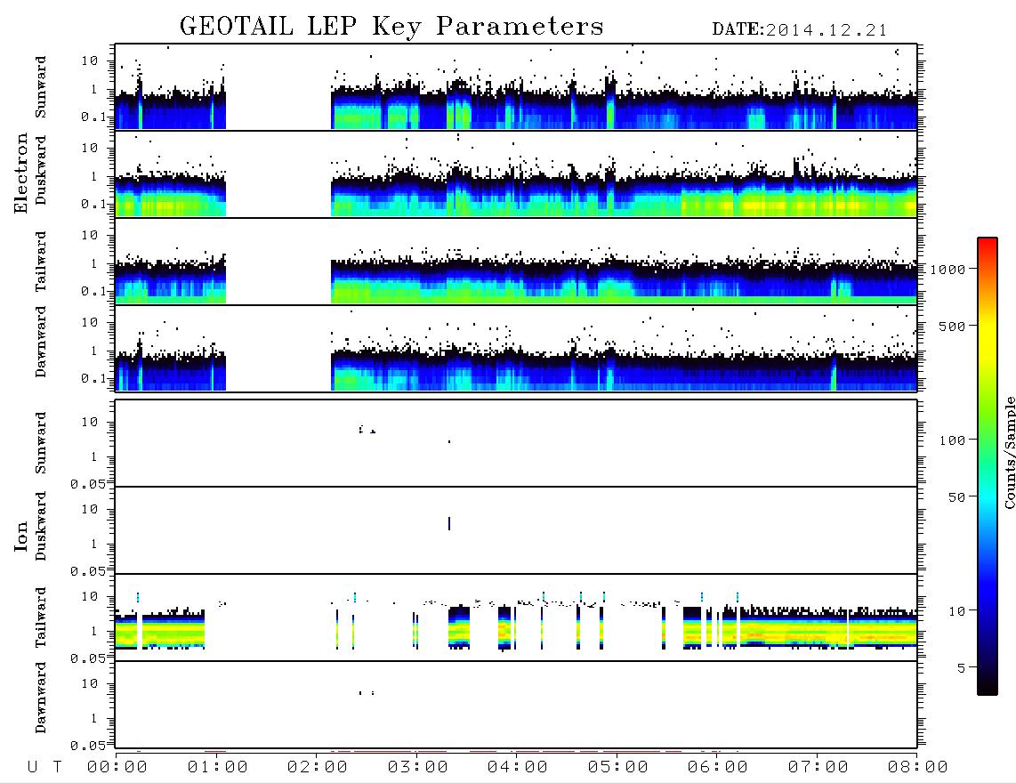Select the Electron "Duskward" axis label

click(41, 171)
